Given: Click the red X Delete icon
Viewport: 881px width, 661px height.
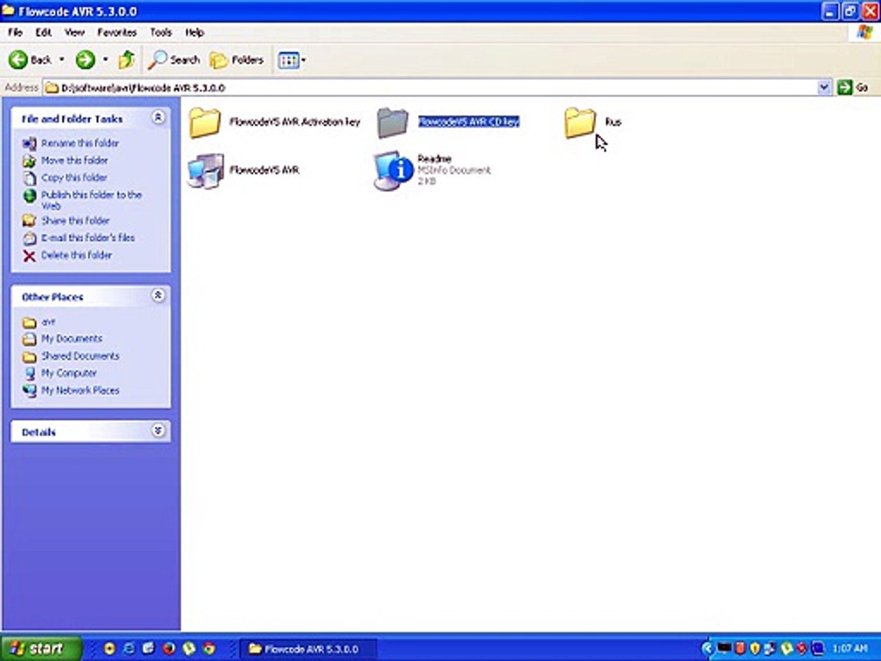Looking at the screenshot, I should pyautogui.click(x=29, y=256).
